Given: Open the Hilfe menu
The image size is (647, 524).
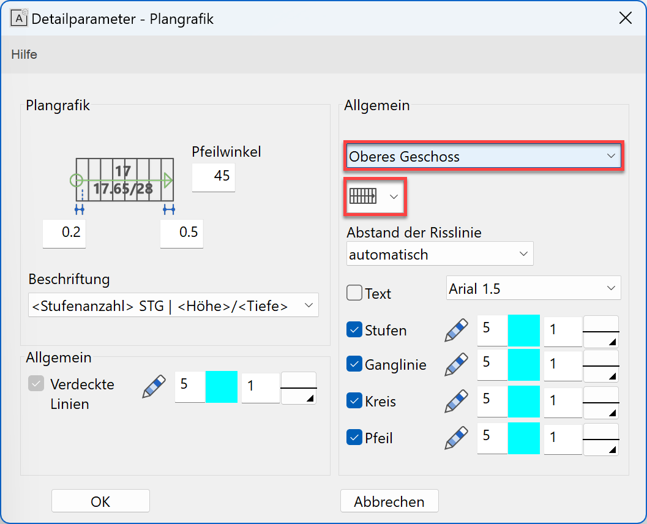Looking at the screenshot, I should click(24, 54).
